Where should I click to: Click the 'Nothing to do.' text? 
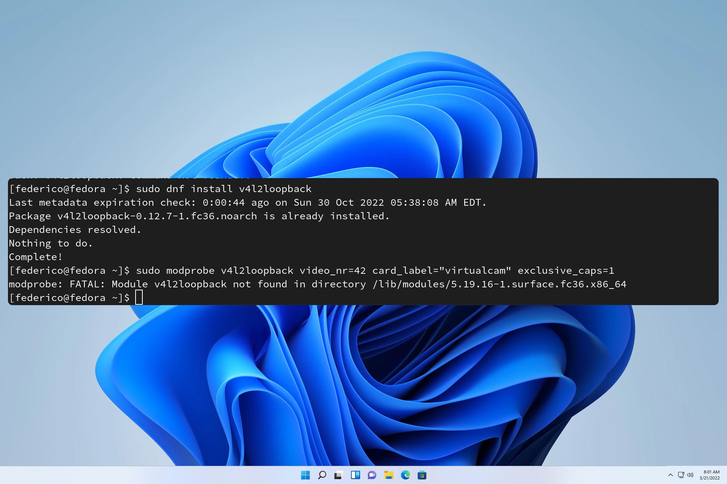coord(50,243)
